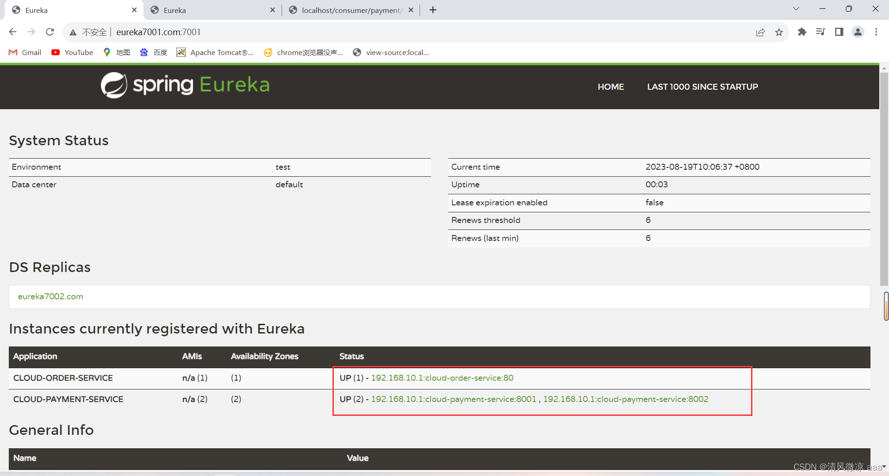Click the Data center default value
Image resolution: width=889 pixels, height=476 pixels.
tap(289, 185)
